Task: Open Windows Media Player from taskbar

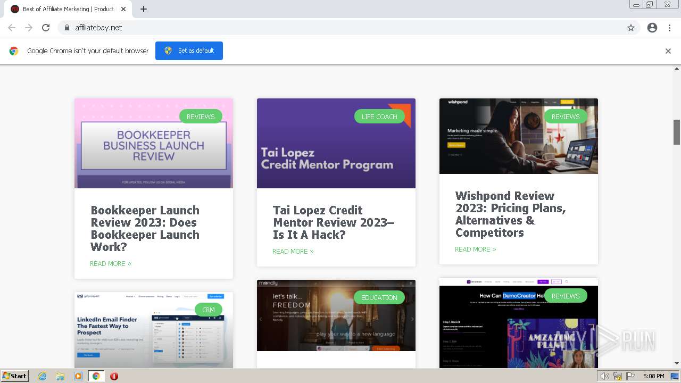Action: (78, 376)
